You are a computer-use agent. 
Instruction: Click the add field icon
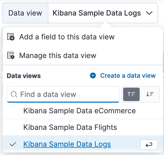click(x=11, y=37)
